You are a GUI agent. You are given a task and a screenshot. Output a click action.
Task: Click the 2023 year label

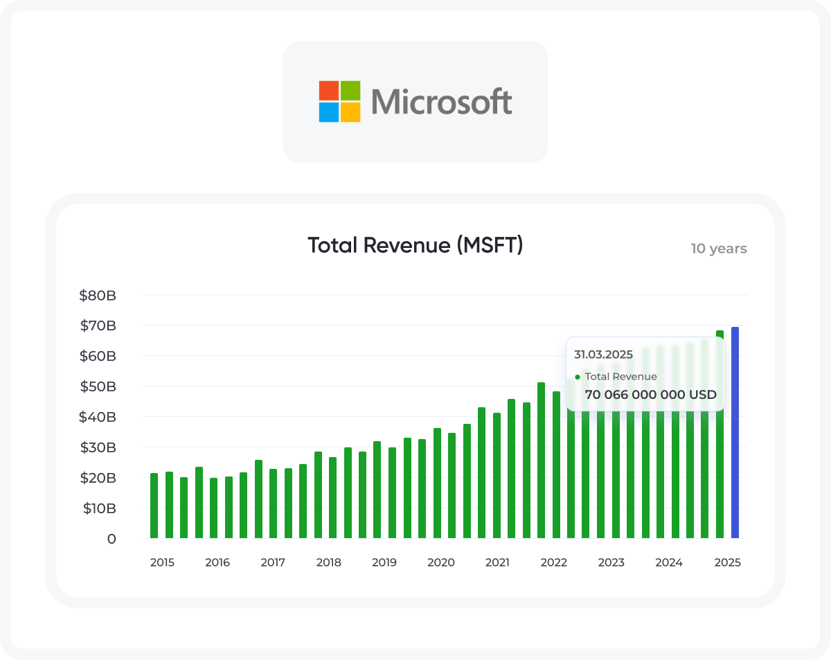(611, 562)
